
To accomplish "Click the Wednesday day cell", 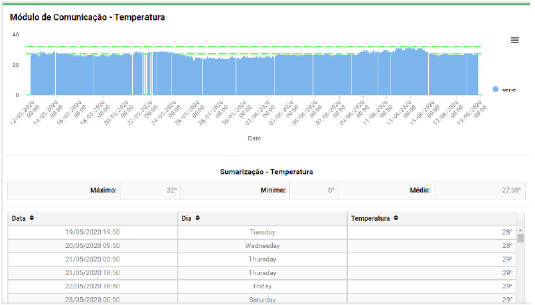I will (262, 246).
